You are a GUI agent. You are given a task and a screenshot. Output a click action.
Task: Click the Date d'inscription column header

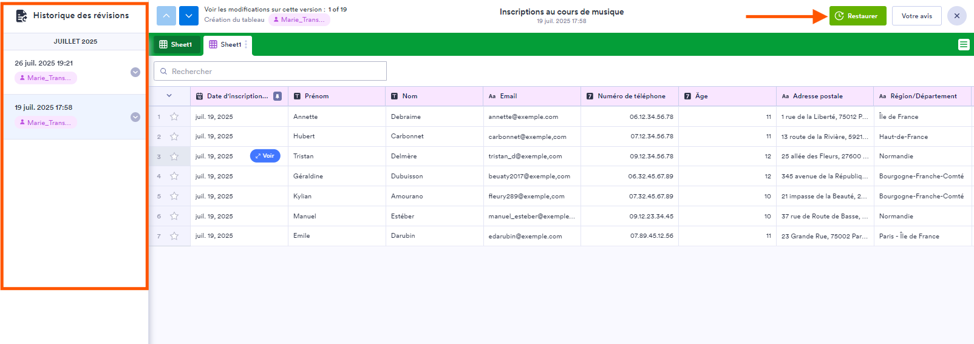pyautogui.click(x=239, y=96)
